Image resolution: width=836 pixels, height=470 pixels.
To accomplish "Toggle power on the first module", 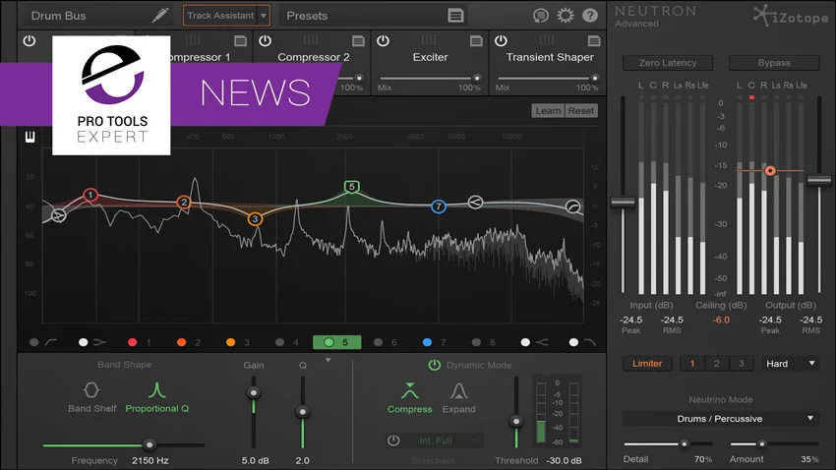I will click(x=30, y=40).
